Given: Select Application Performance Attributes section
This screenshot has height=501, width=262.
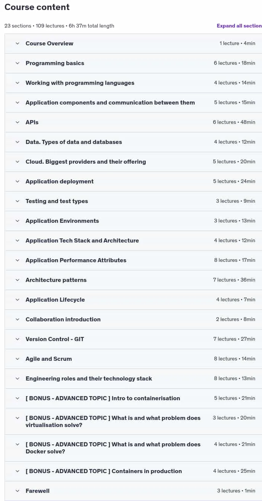Looking at the screenshot, I should (x=133, y=260).
